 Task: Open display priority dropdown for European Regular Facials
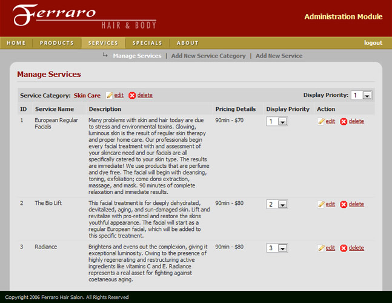point(282,122)
